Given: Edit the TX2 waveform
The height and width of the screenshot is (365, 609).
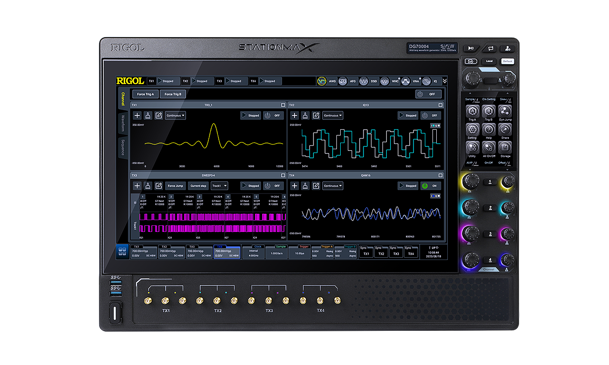Looking at the screenshot, I should 316,115.
